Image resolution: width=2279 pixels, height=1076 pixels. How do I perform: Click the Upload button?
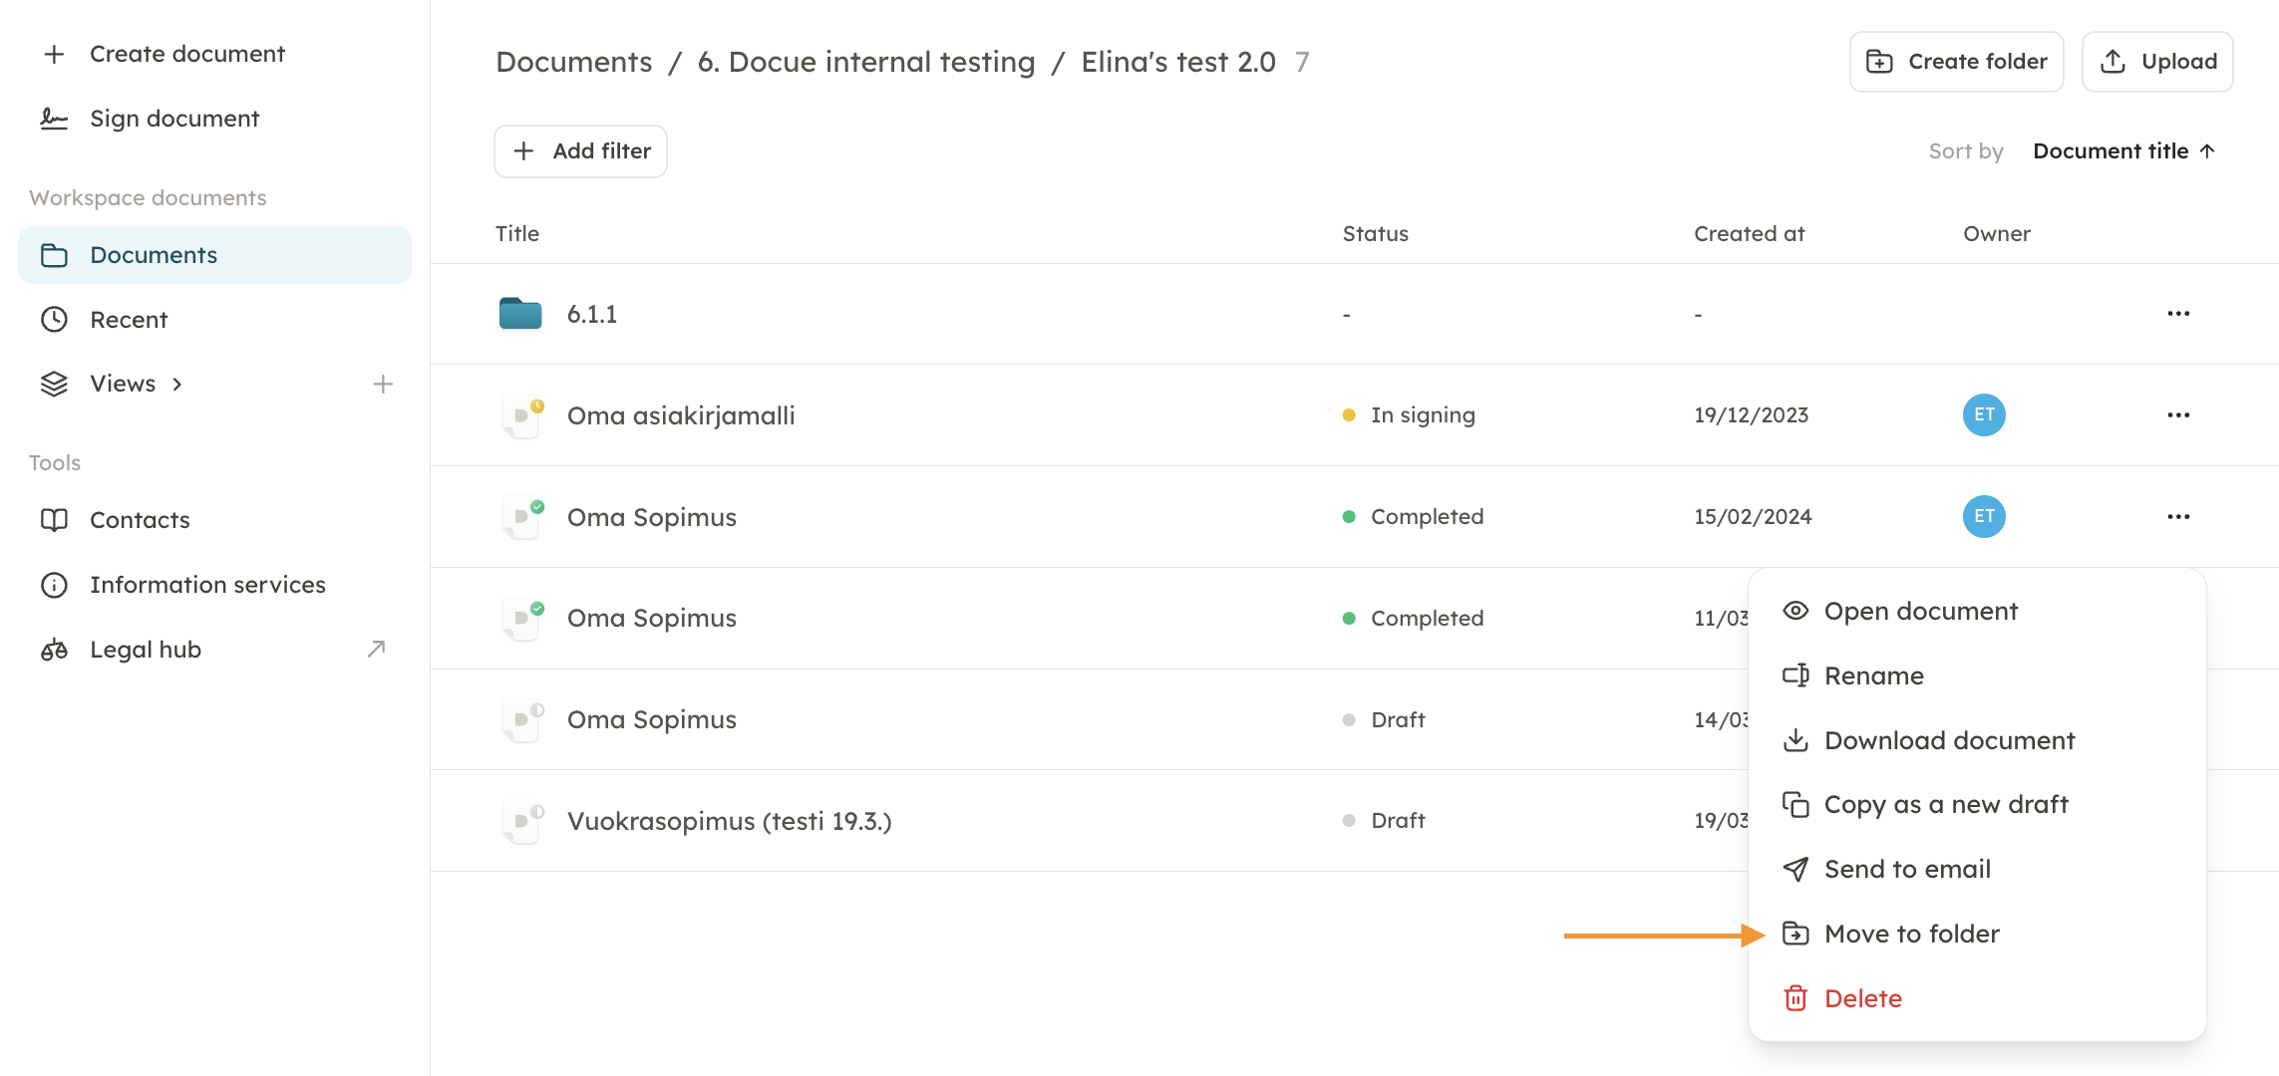(2157, 62)
